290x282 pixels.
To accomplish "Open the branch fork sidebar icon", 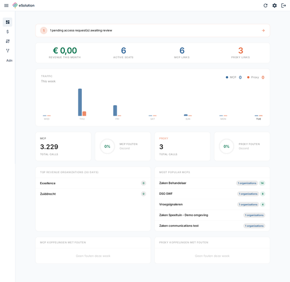I will coord(8,51).
